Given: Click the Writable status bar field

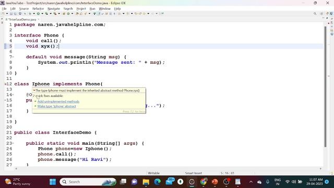Looking at the screenshot, I should tap(154, 173).
